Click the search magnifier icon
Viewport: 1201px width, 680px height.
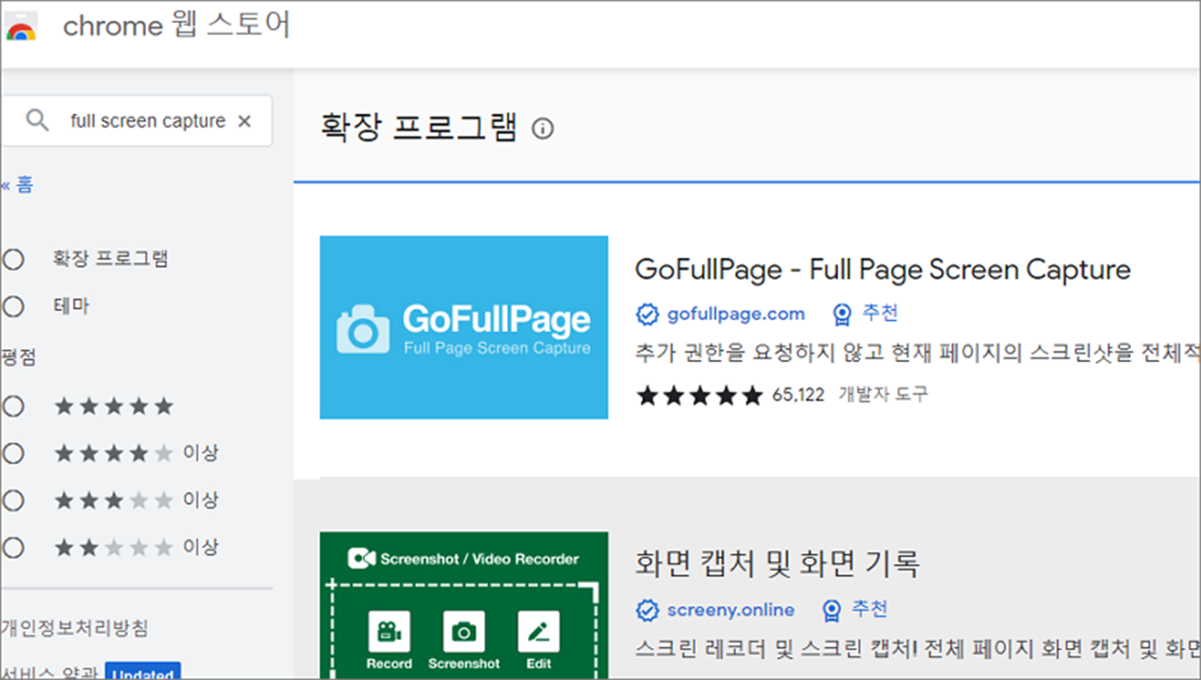pos(37,121)
